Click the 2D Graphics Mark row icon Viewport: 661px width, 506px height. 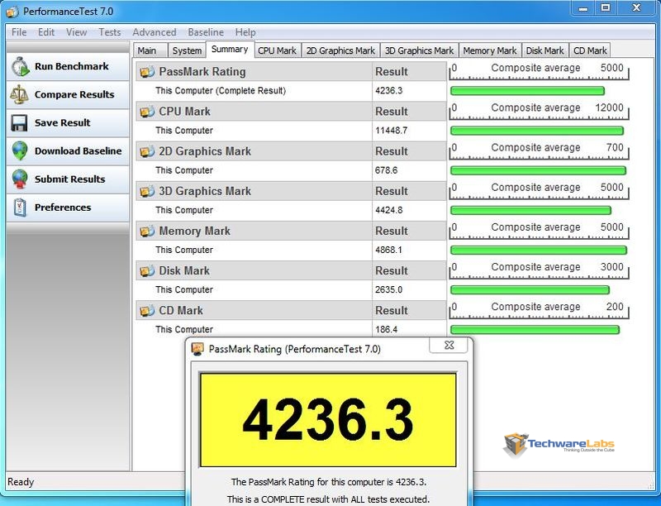point(147,151)
